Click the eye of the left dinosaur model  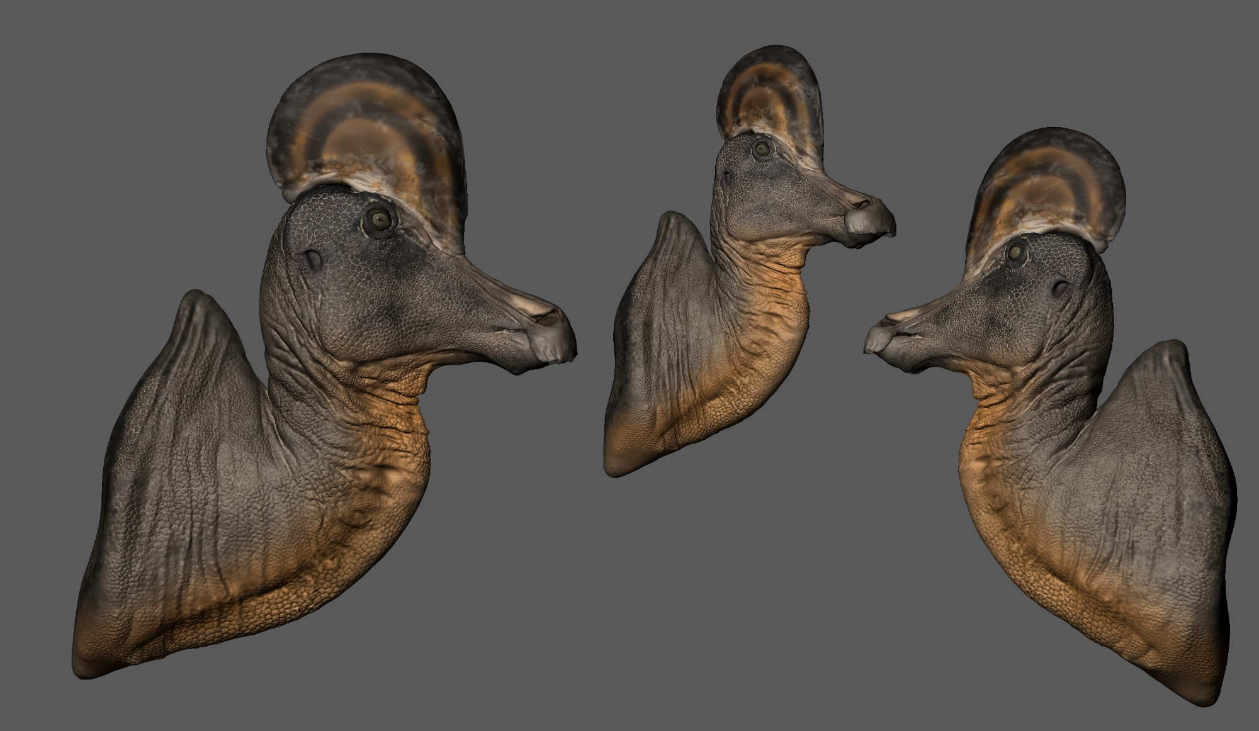380,219
